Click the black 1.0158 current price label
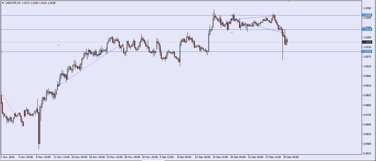The height and width of the screenshot is (161, 376). (x=367, y=42)
